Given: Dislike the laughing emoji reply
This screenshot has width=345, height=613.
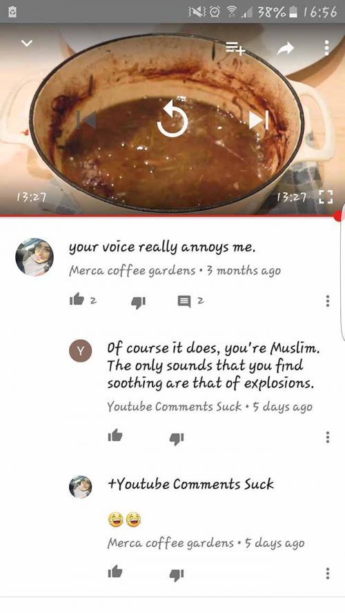Looking at the screenshot, I should click(177, 574).
